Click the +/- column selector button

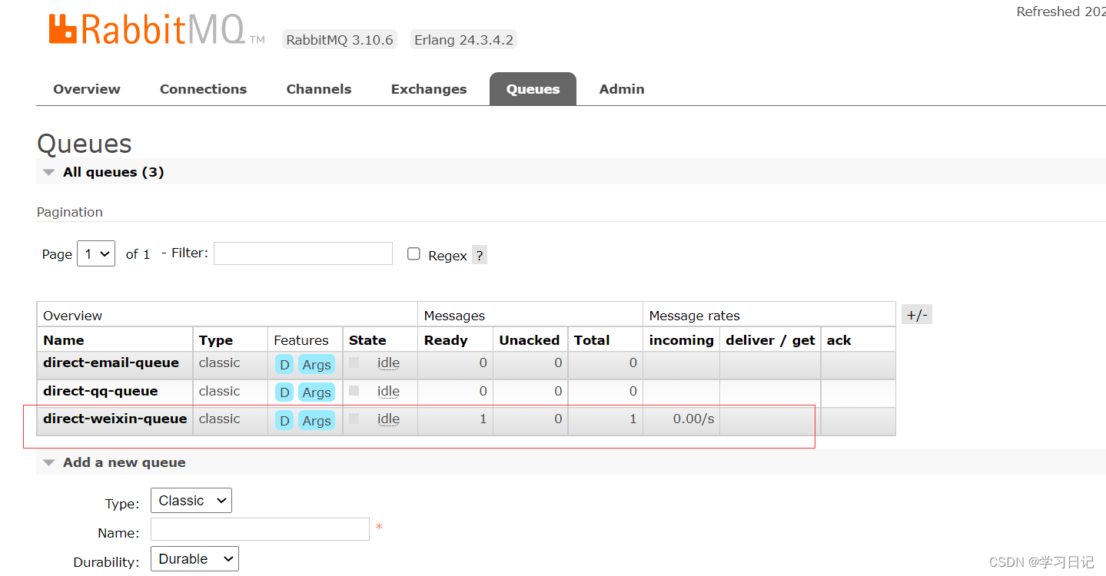917,314
